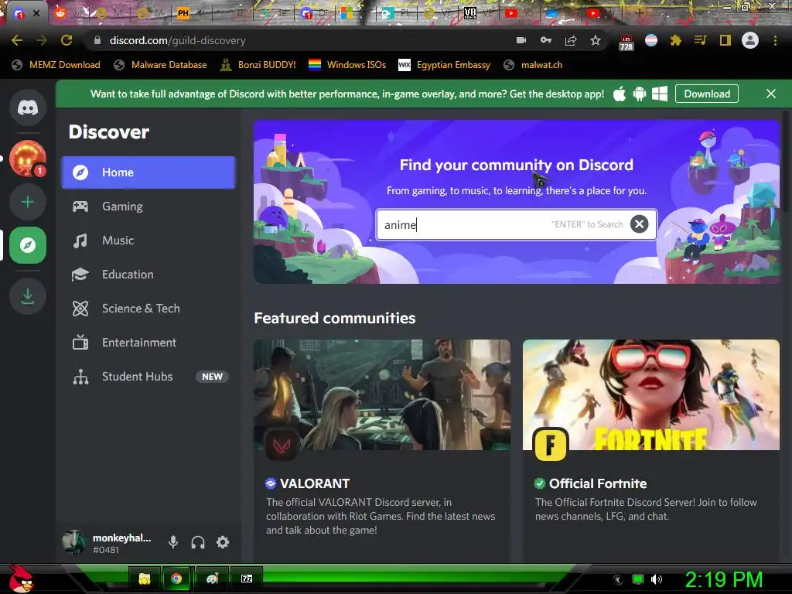Open Student Hubs category
Image resolution: width=792 pixels, height=594 pixels.
pyautogui.click(x=148, y=377)
